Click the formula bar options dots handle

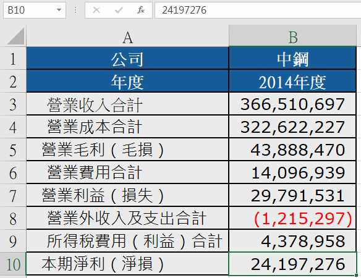click(75, 10)
